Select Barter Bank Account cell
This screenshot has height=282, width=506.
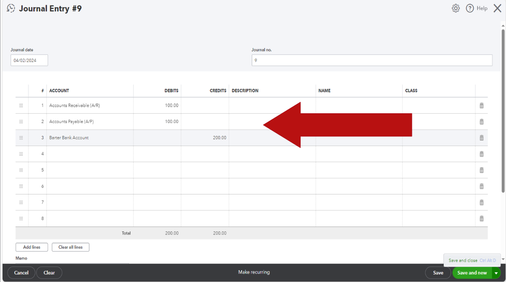(x=90, y=138)
